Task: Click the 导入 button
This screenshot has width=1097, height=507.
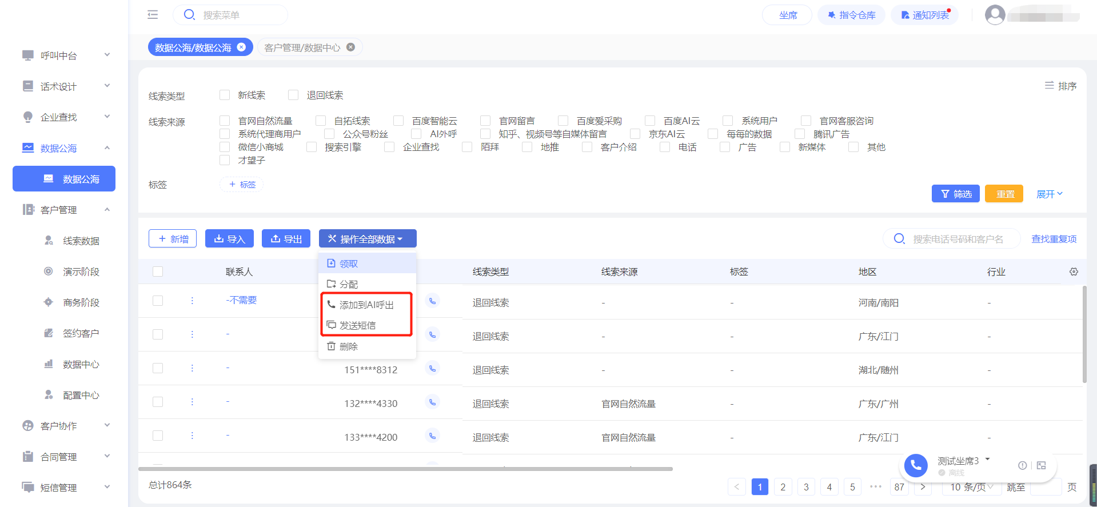Action: click(229, 239)
